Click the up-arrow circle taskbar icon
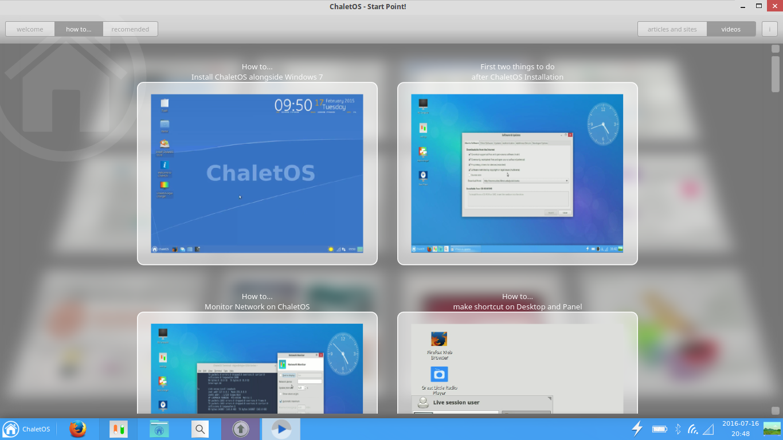 [240, 429]
